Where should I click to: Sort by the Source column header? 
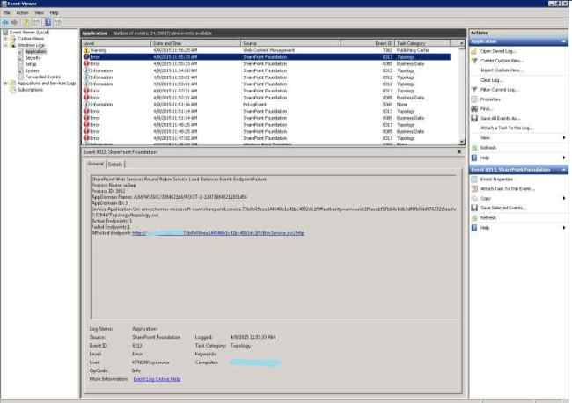click(x=290, y=43)
